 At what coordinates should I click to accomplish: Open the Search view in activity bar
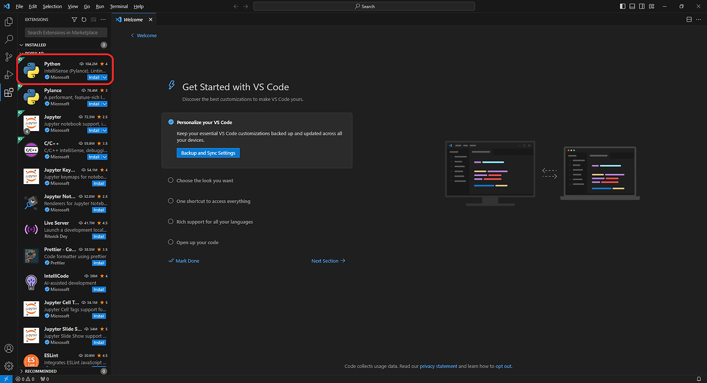(9, 39)
